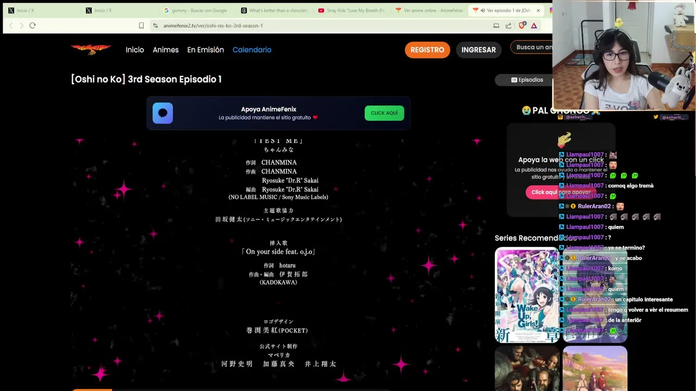Image resolution: width=696 pixels, height=391 pixels.
Task: Open the Animes menu item
Action: pos(165,49)
